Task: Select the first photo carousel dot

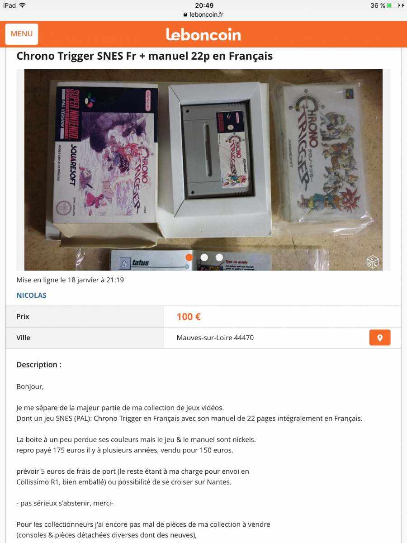Action: [x=189, y=257]
